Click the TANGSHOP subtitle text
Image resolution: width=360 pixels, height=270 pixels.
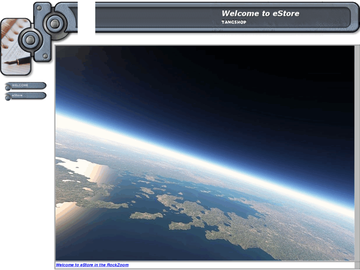(x=234, y=22)
